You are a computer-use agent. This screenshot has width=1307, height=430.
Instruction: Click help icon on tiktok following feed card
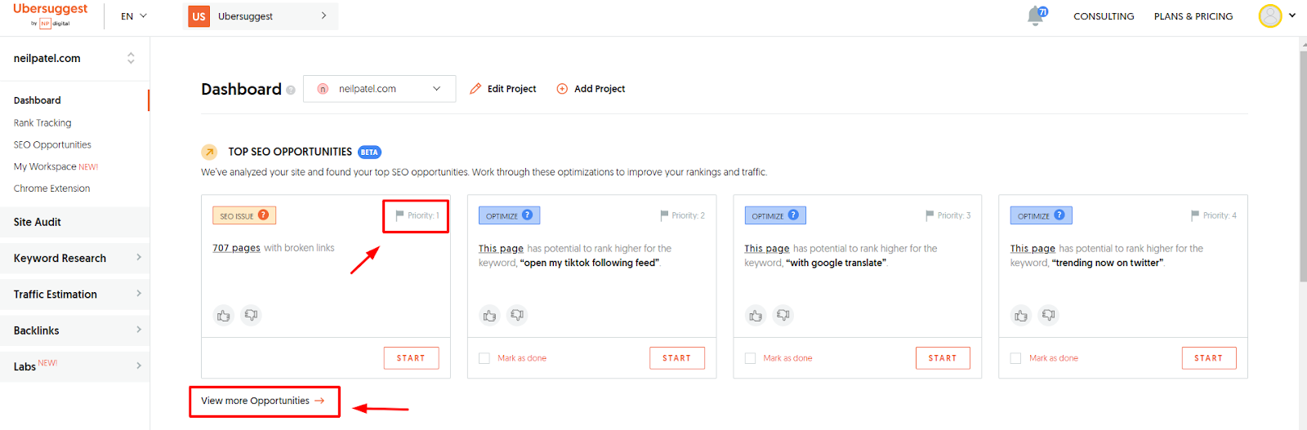coord(528,215)
